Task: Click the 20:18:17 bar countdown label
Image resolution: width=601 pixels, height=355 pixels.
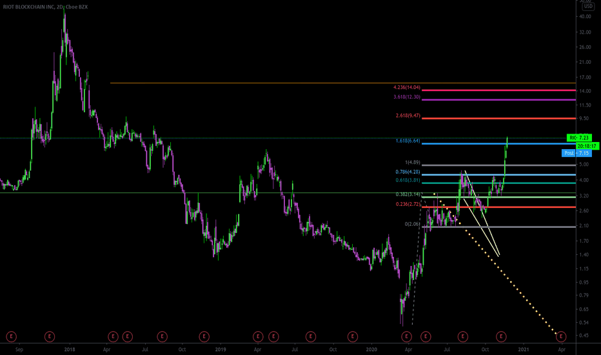Action: pyautogui.click(x=587, y=146)
